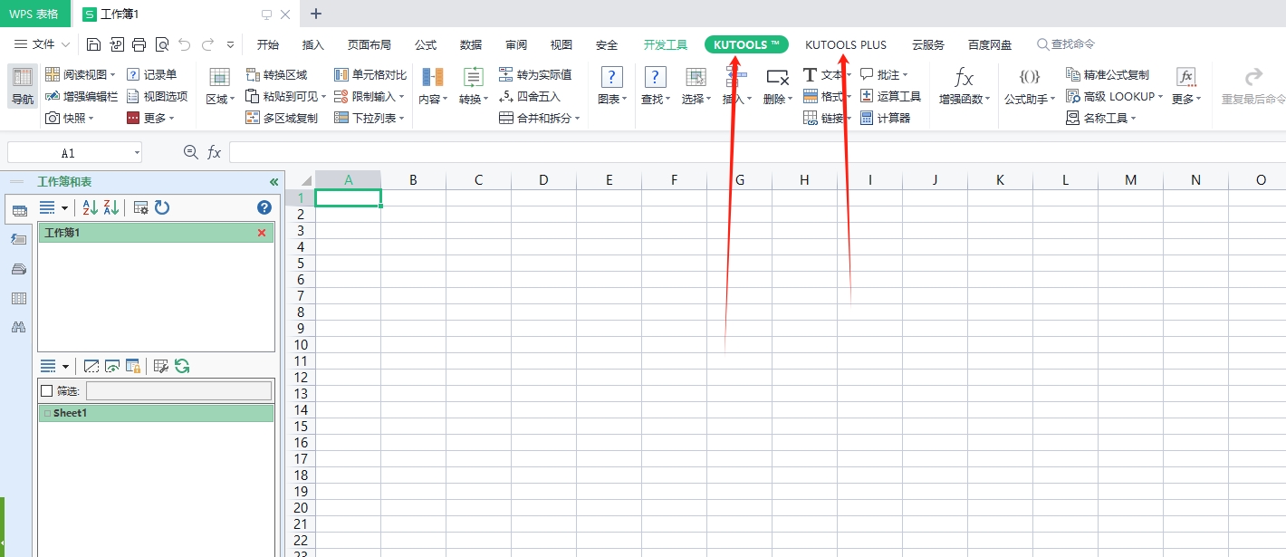Open the navigation pane help icon
Viewport: 1286px width, 557px height.
(264, 207)
